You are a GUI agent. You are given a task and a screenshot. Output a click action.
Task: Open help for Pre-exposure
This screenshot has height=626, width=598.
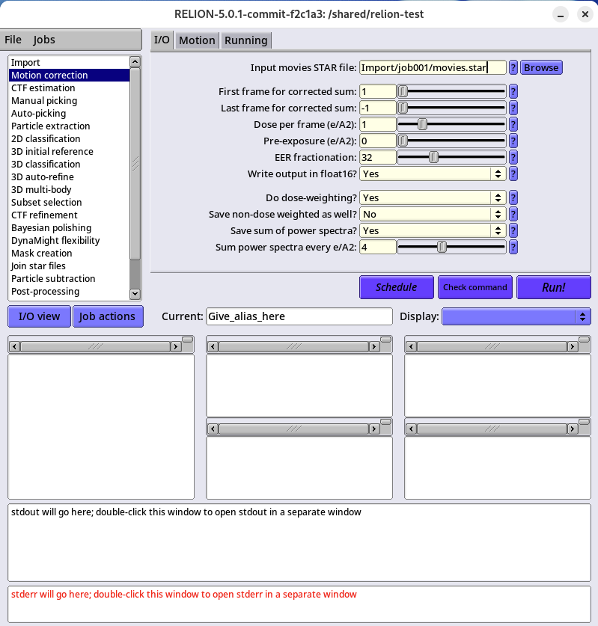[513, 141]
